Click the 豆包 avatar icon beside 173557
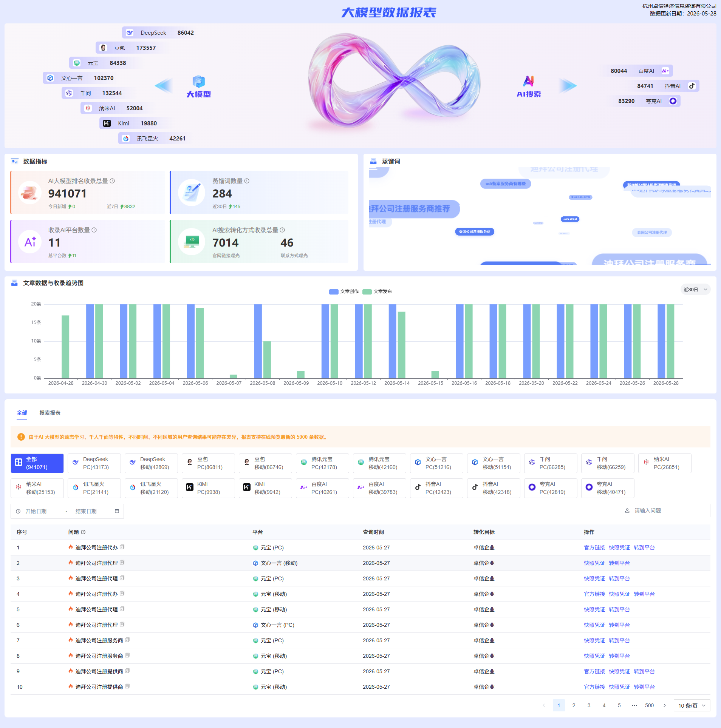Viewport: 721px width, 728px height. pos(103,48)
